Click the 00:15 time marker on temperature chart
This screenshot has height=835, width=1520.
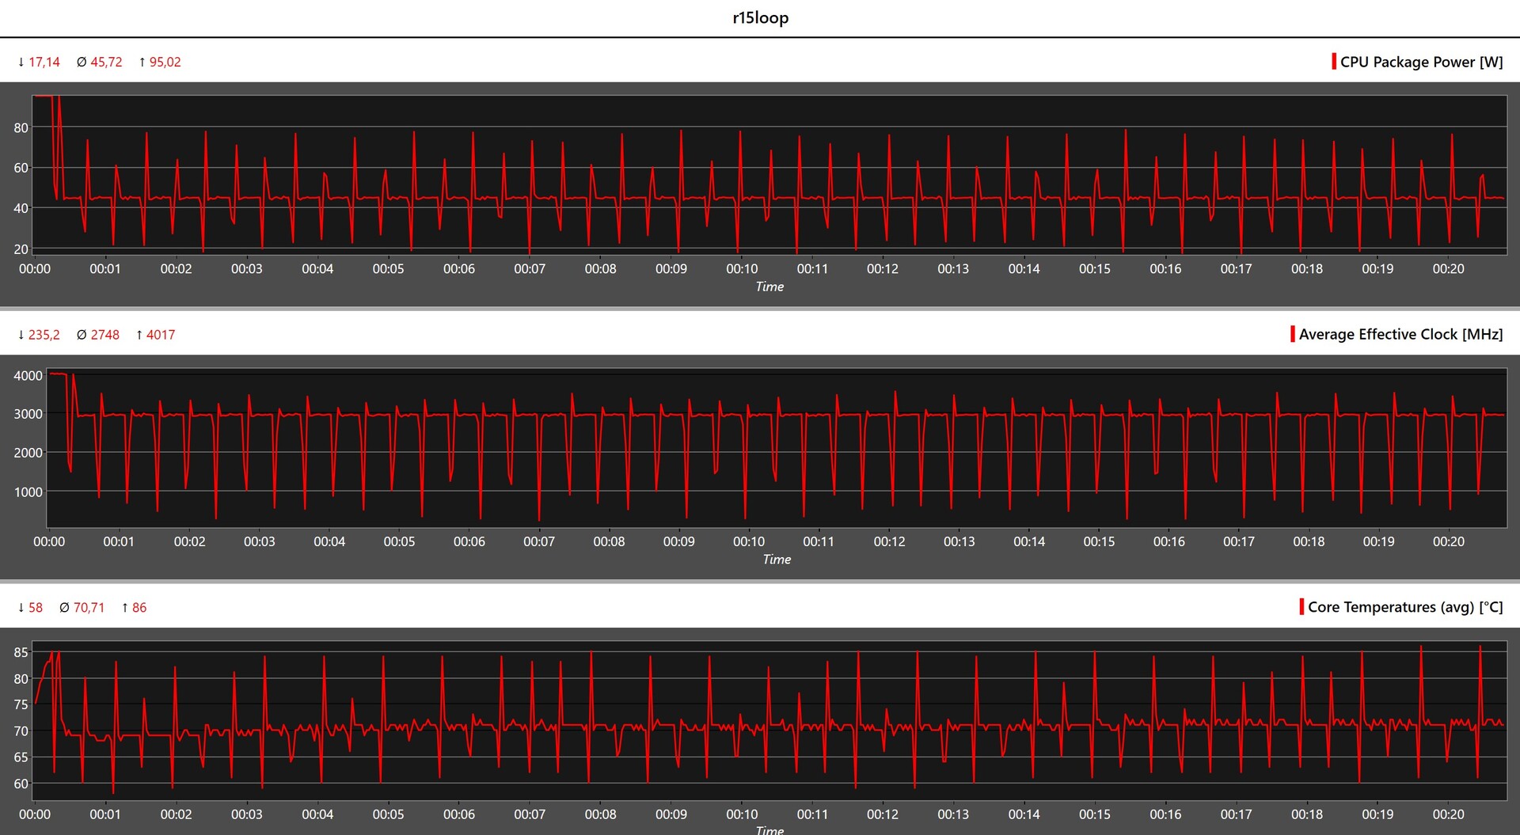coord(1094,814)
